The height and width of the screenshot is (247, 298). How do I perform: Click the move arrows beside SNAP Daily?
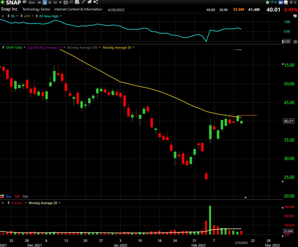[3, 47]
